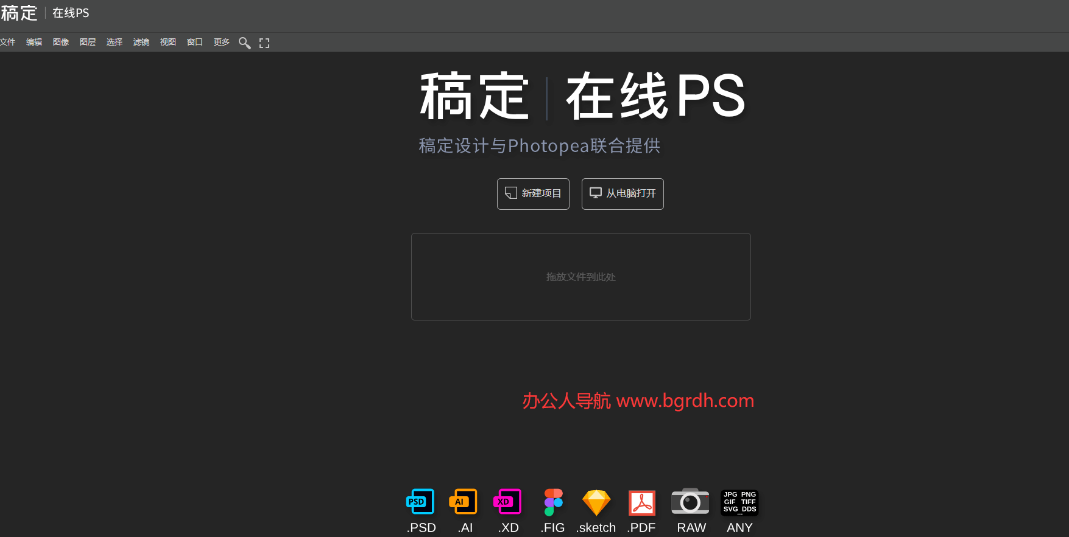Open the 滤镜 menu
This screenshot has width=1069, height=537.
pyautogui.click(x=141, y=42)
